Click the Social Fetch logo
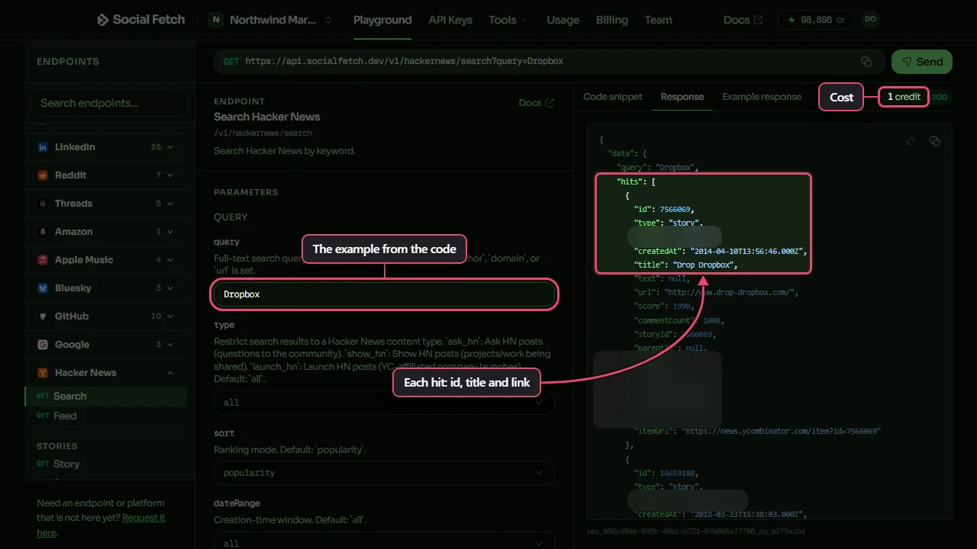977x549 pixels. point(140,20)
